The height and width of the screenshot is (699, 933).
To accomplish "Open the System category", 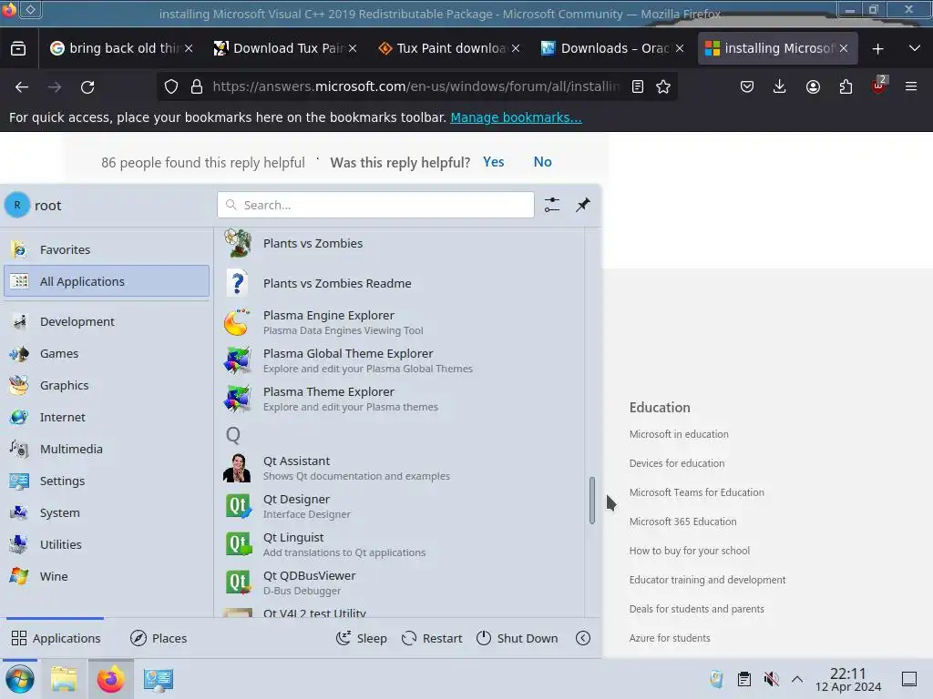I will (107, 512).
